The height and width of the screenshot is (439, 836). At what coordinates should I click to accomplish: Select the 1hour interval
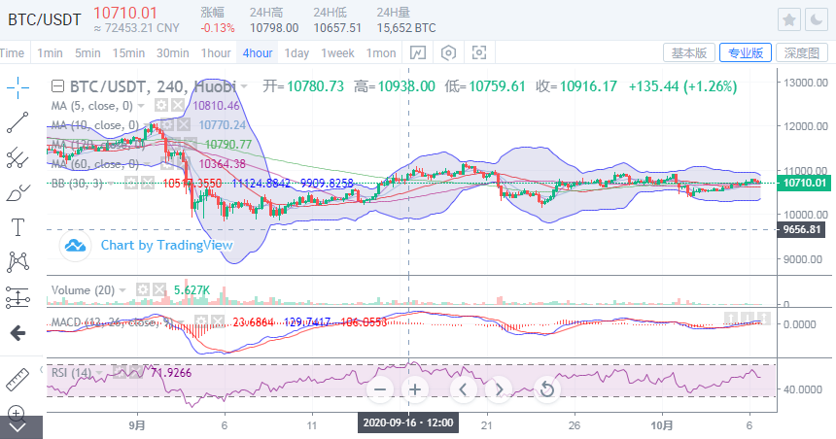216,52
